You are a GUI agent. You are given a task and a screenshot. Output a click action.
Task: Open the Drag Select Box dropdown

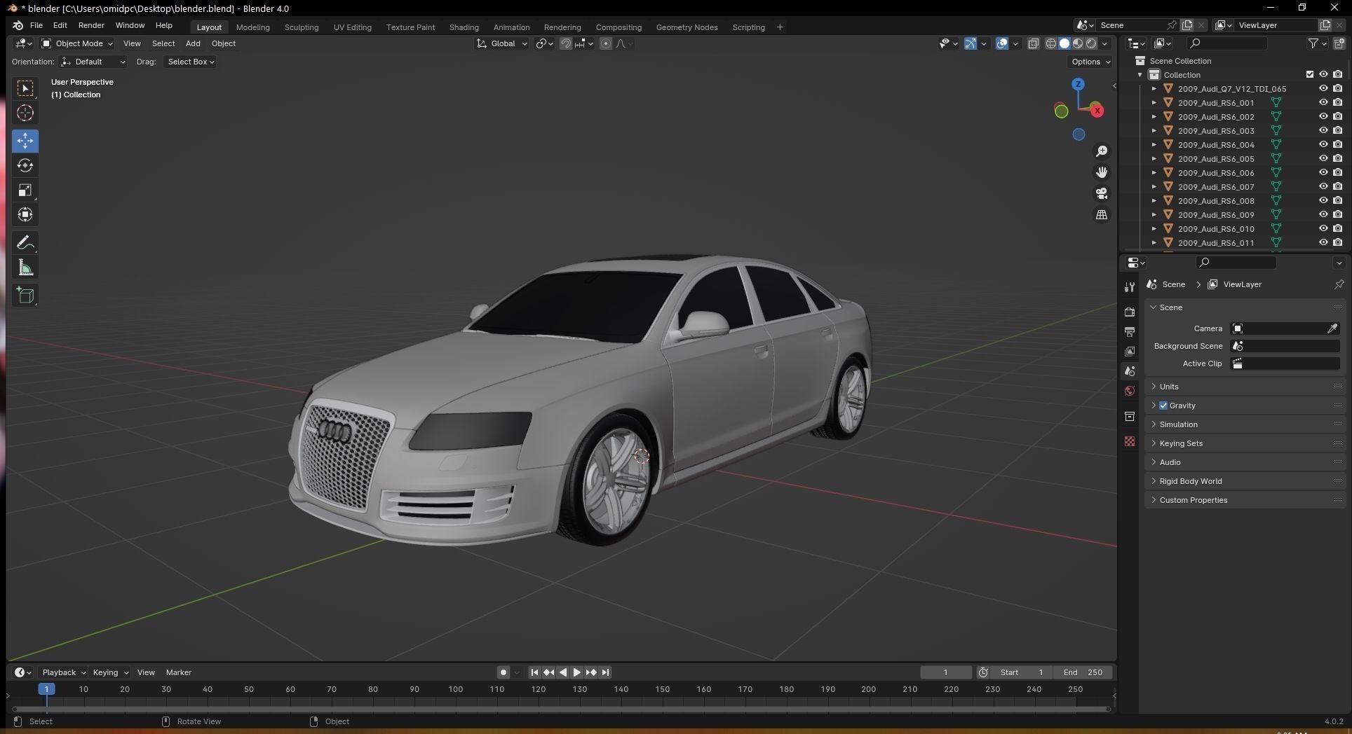[x=190, y=62]
